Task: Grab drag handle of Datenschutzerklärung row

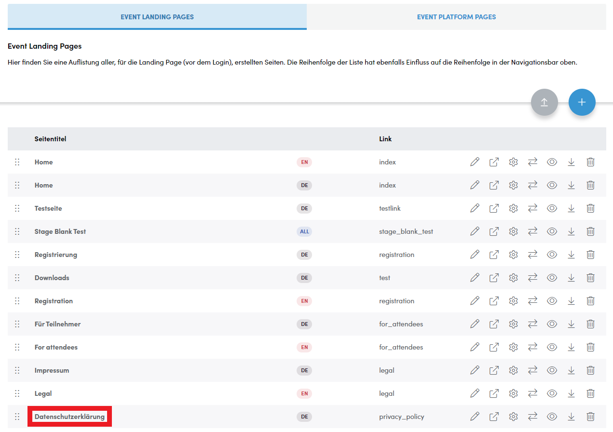Action: pyautogui.click(x=17, y=417)
